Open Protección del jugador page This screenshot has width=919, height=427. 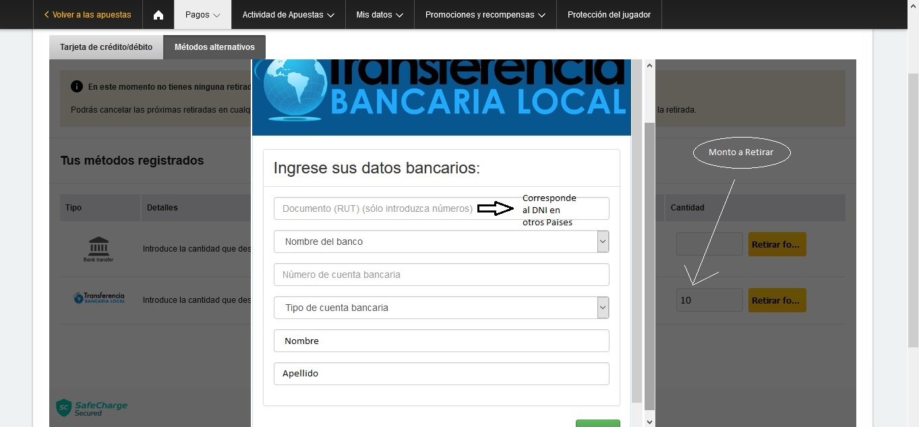pos(609,14)
